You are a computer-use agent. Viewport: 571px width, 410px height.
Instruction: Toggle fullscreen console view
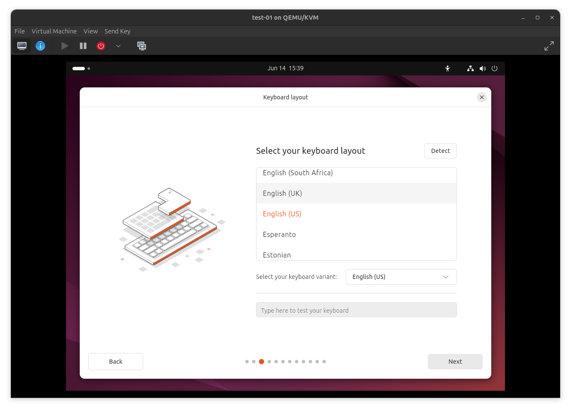[x=549, y=45]
